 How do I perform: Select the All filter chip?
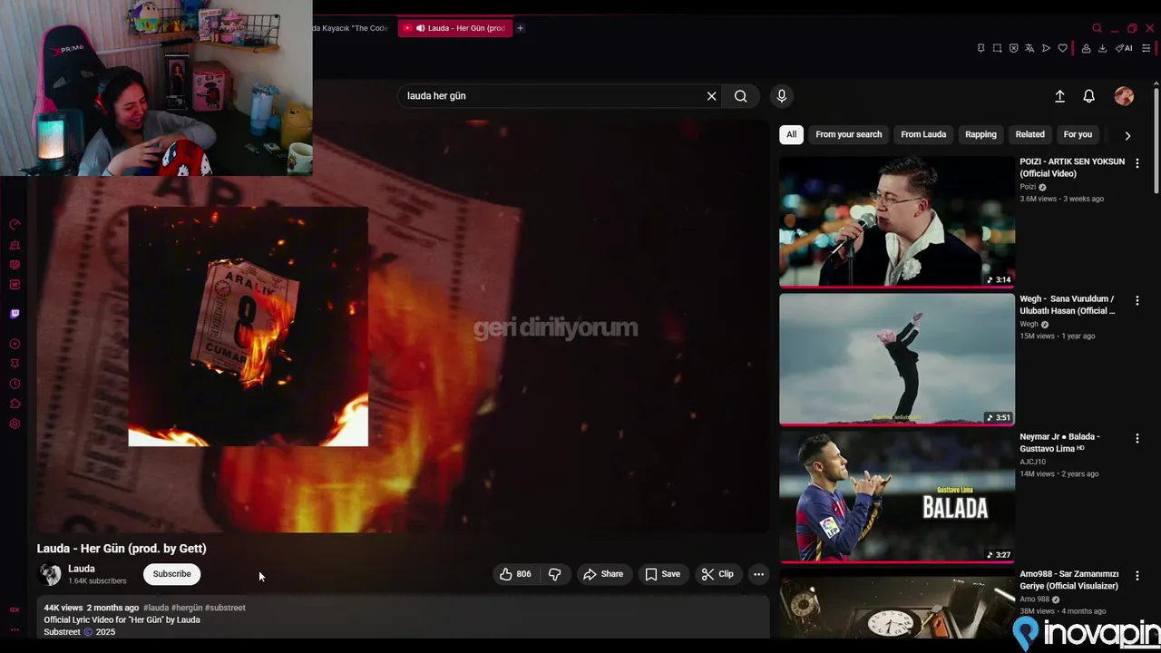(791, 134)
